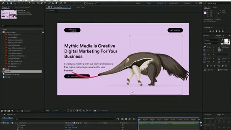Open the viewer resolution Full dropdown
The width and height of the screenshot is (231, 130).
(60, 110)
